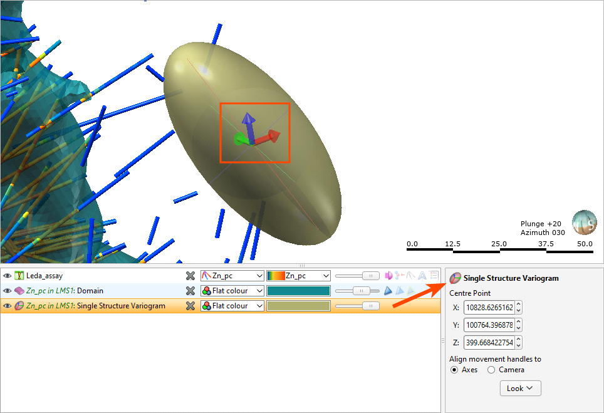This screenshot has height=413, width=604.
Task: Select 'Zn_pc in LMS1: Single Structure Variogram' label
Action: [95, 306]
